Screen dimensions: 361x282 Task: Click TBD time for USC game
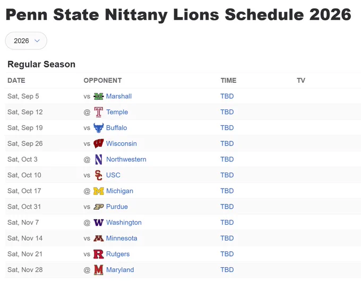point(227,175)
